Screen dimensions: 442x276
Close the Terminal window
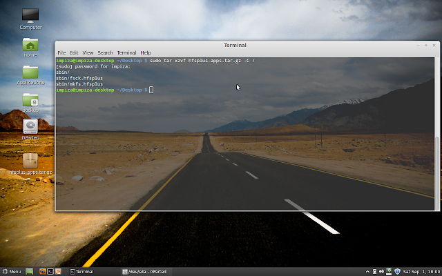click(434, 45)
